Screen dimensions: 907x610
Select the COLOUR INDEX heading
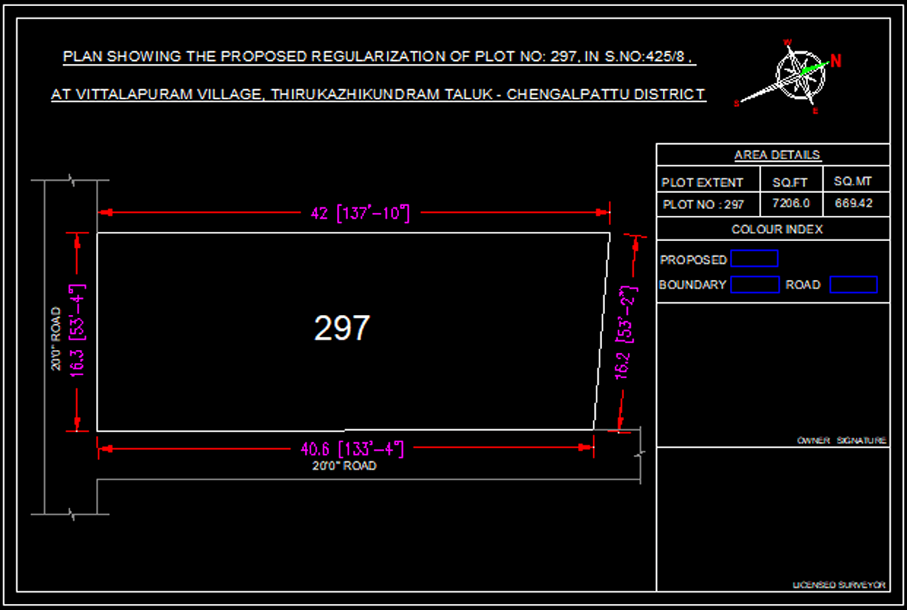pos(777,230)
